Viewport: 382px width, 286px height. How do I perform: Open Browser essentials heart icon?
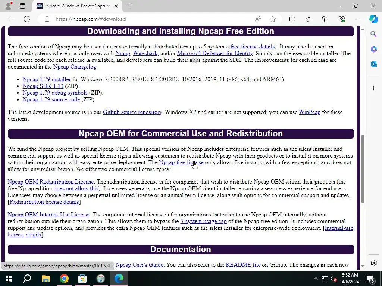tap(342, 19)
